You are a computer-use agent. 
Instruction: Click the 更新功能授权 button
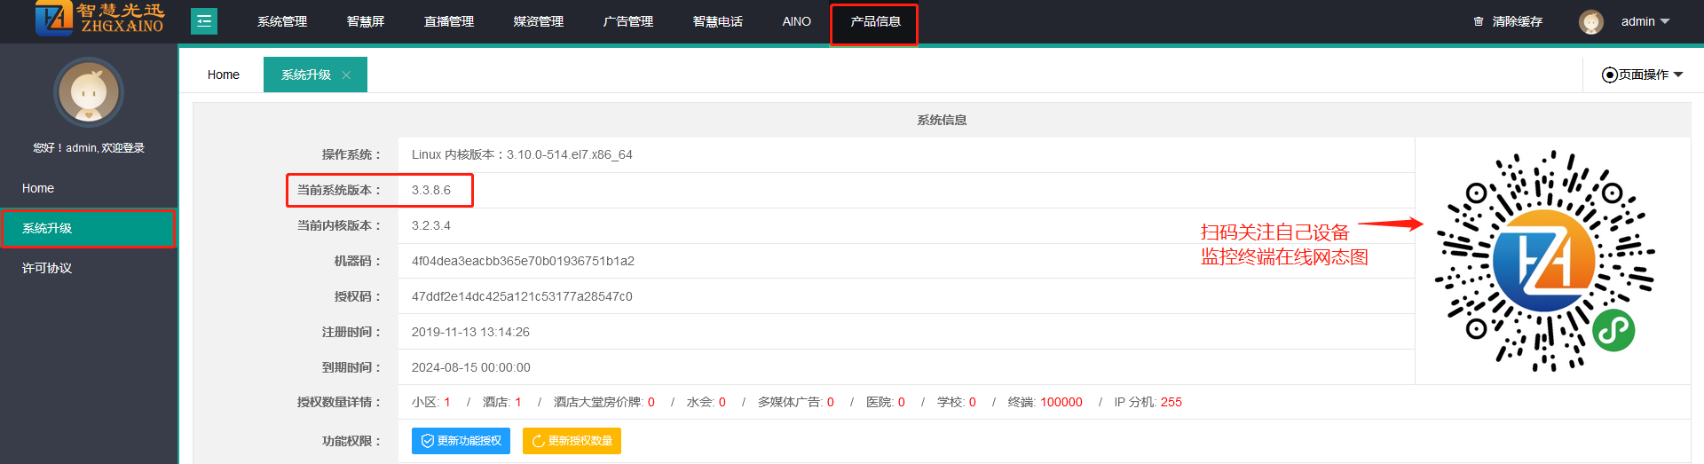pyautogui.click(x=461, y=441)
